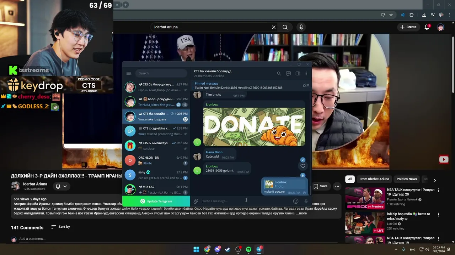Open chat with Te Nuka joined message
Viewport: 455px width, 255px height.
click(156, 102)
